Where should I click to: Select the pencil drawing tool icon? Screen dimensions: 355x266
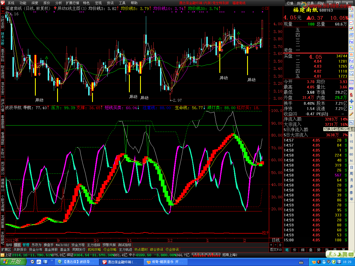(x=351, y=114)
